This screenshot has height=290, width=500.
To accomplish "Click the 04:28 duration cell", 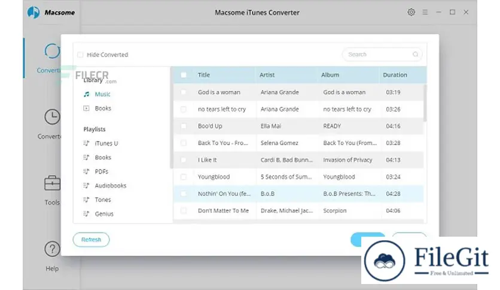I will [x=393, y=194].
